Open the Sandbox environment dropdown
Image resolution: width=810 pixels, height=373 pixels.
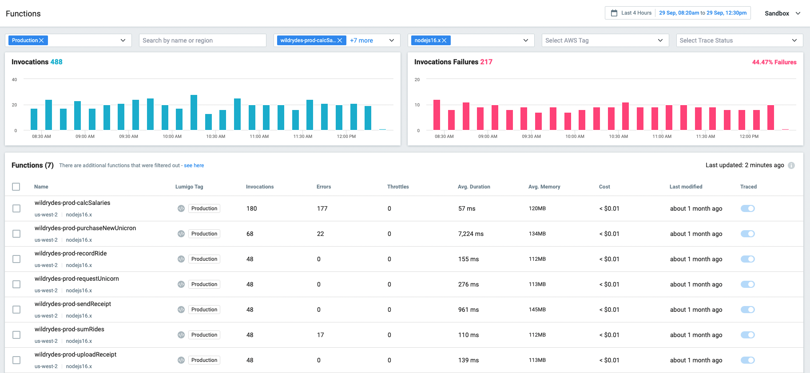click(x=782, y=13)
